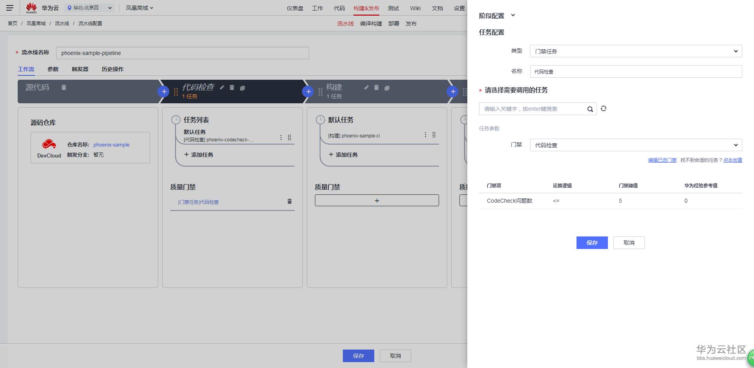
Task: Open the 构建&发布 menu
Action: [x=366, y=8]
